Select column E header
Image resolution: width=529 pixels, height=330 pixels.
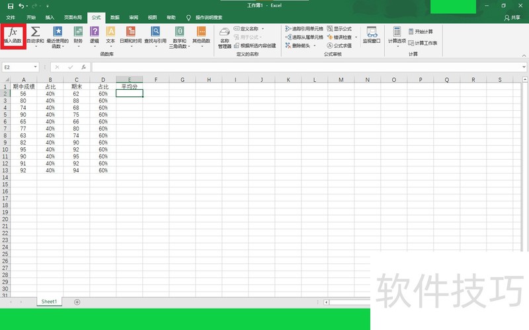point(130,80)
